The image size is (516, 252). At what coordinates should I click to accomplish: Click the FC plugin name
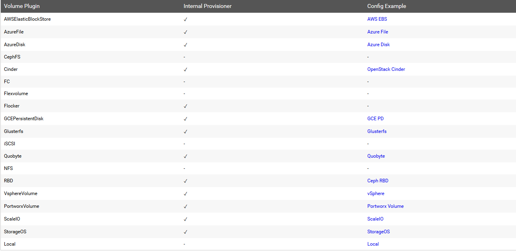(x=7, y=82)
